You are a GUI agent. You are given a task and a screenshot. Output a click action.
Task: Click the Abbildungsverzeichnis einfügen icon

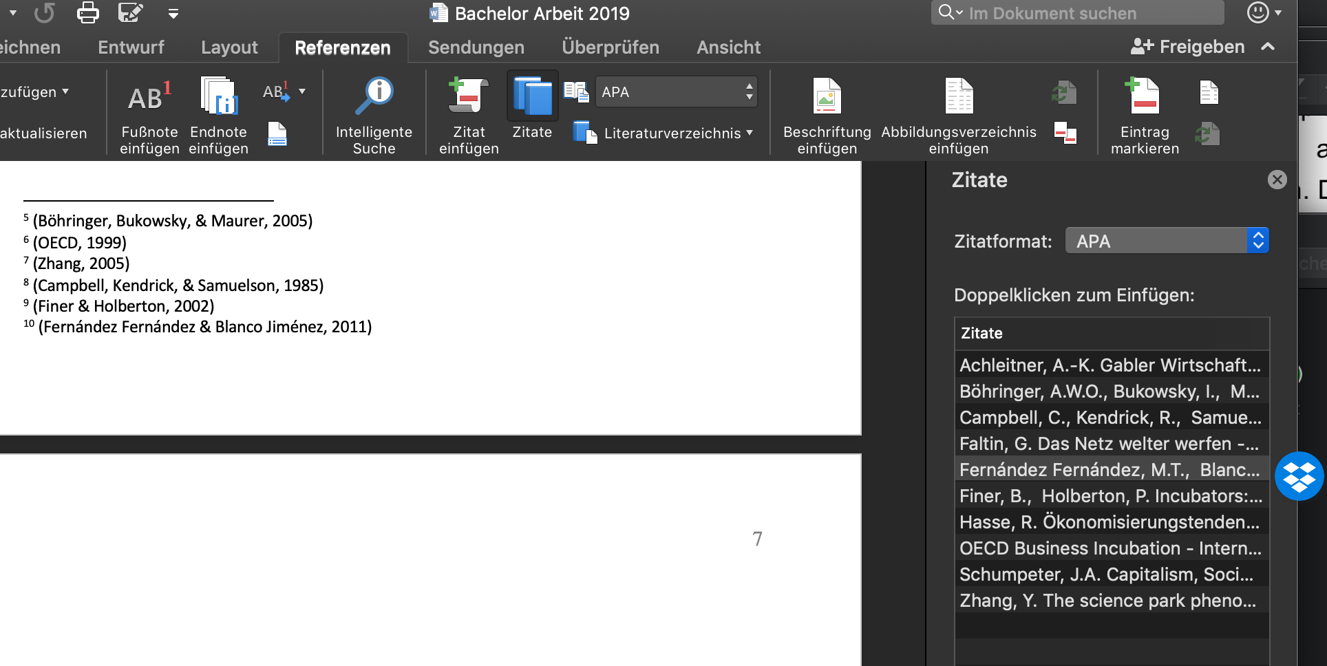click(959, 96)
